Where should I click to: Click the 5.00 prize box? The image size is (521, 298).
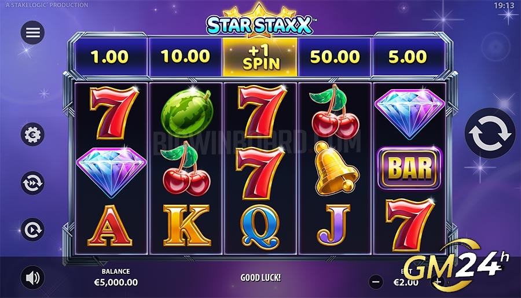[x=408, y=57]
